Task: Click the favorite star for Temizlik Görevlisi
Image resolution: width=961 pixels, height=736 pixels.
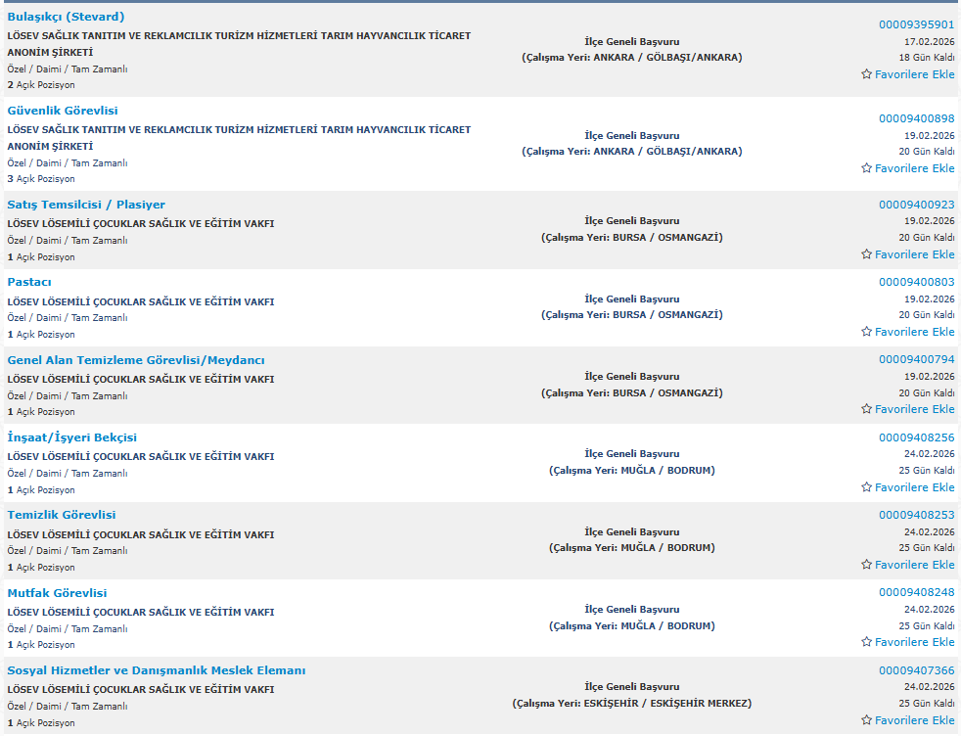Action: point(866,565)
